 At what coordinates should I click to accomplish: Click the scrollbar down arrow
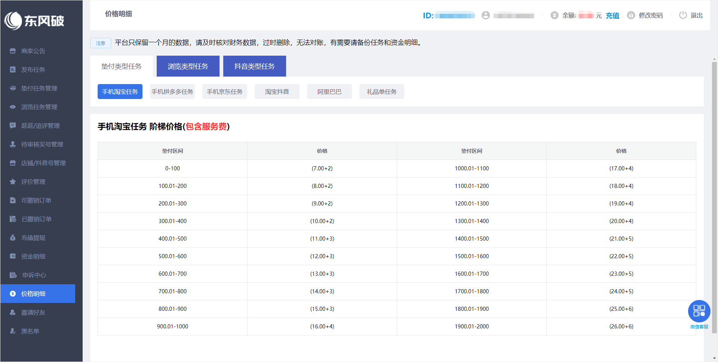(x=714, y=358)
